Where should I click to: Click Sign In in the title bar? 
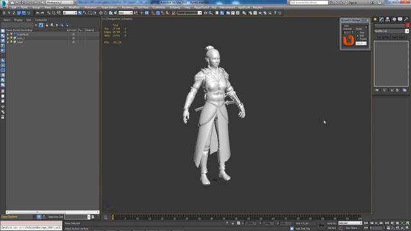(x=353, y=3)
